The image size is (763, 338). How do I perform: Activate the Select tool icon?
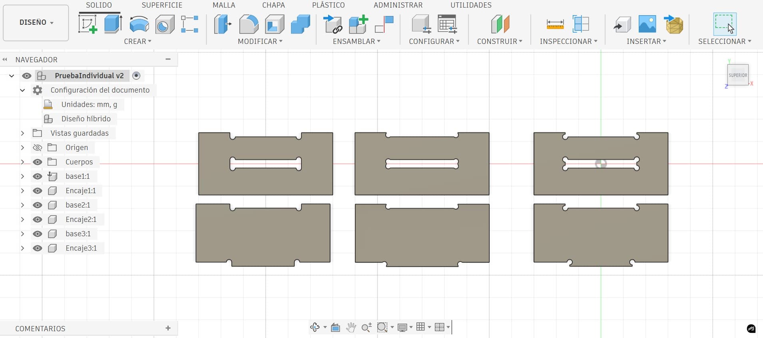point(725,24)
